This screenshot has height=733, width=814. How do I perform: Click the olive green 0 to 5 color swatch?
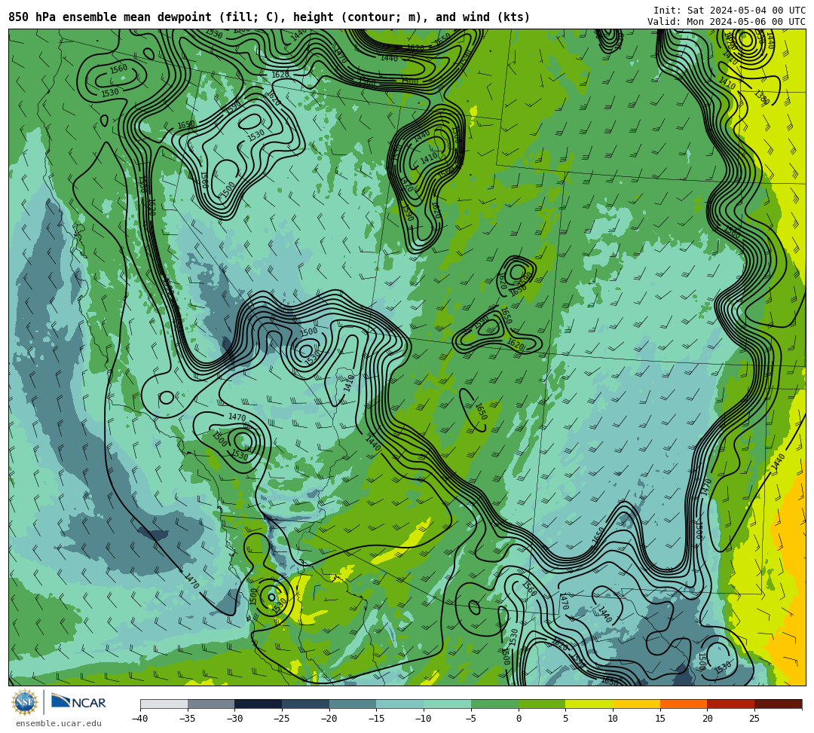coord(541,704)
